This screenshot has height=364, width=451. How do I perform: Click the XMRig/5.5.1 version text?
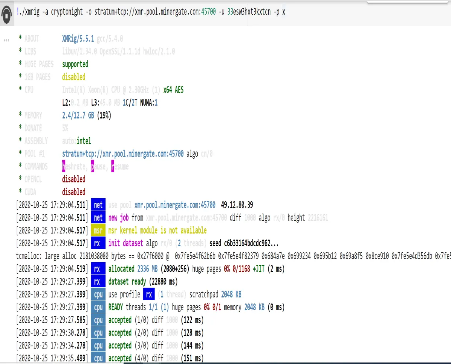click(x=78, y=38)
